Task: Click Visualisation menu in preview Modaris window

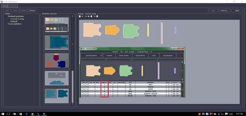Action: pyautogui.click(x=168, y=55)
